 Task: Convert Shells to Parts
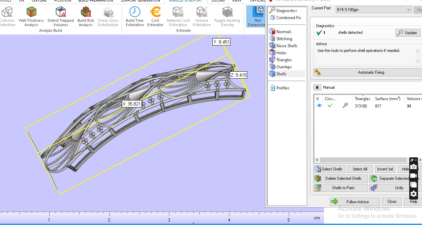340,188
